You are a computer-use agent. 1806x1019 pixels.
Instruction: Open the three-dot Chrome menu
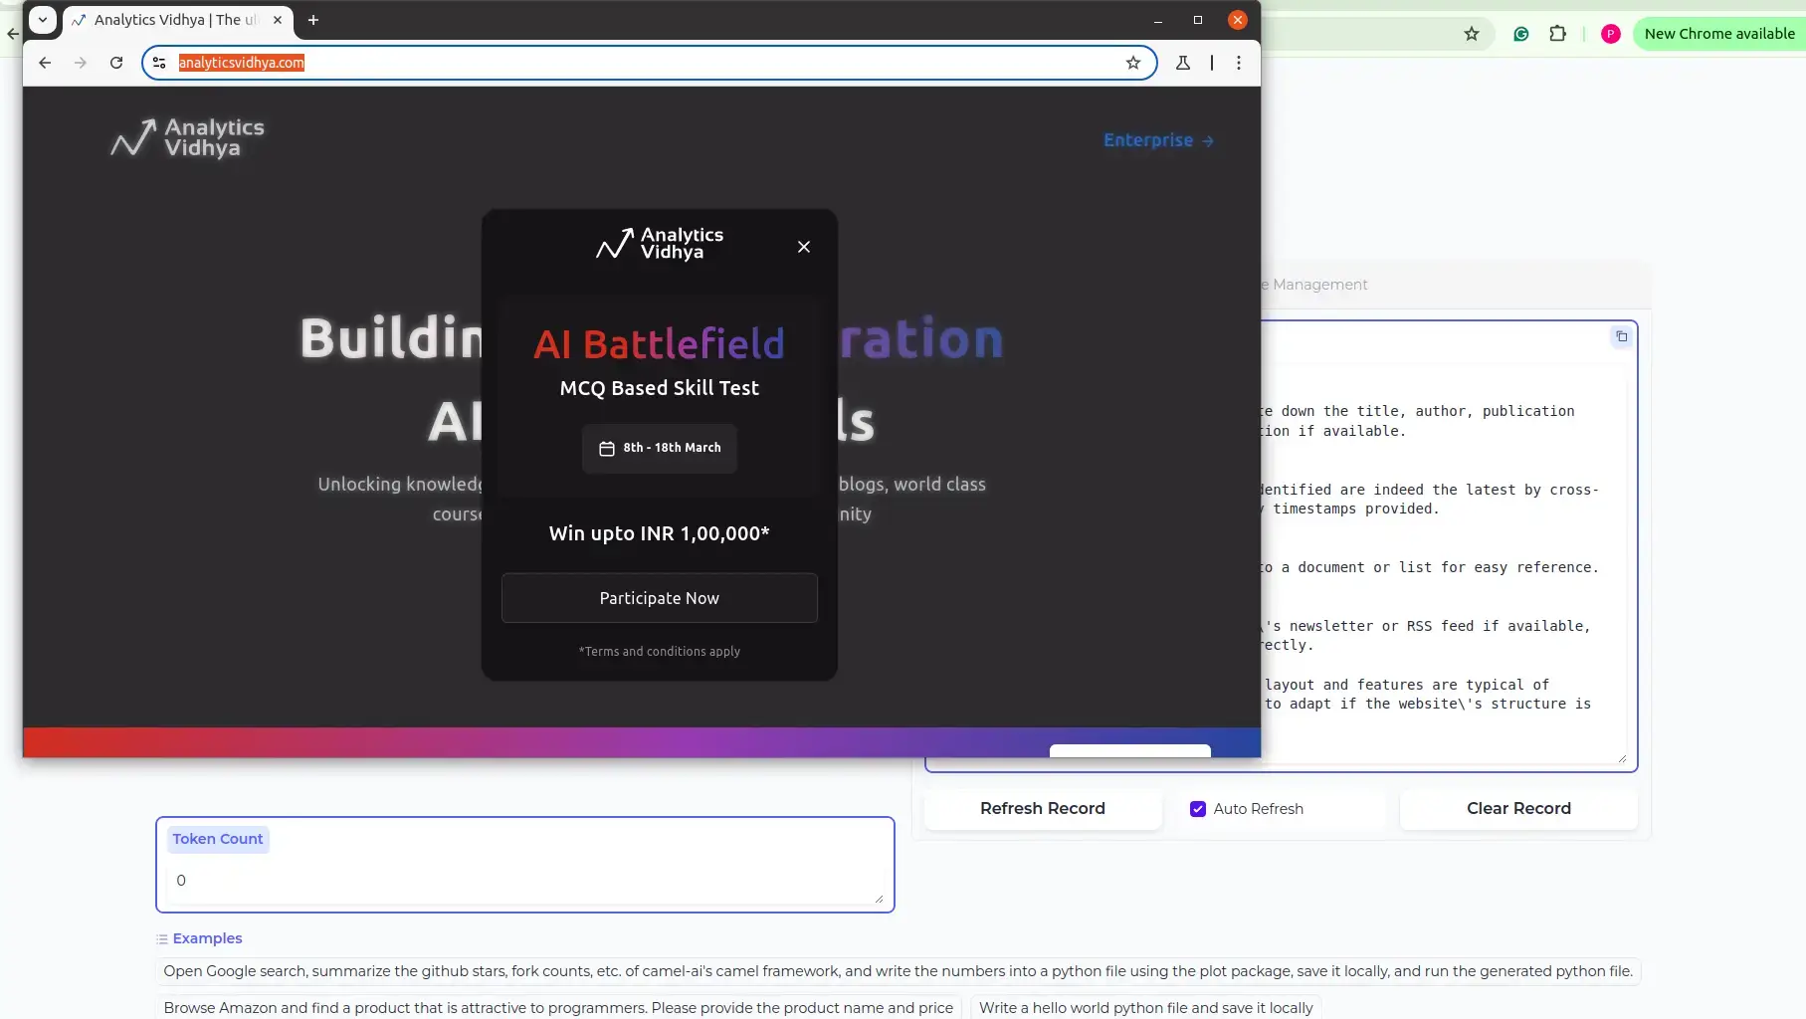pyautogui.click(x=1239, y=63)
